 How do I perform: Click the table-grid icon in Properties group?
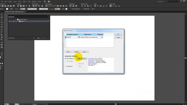(x=21, y=6)
